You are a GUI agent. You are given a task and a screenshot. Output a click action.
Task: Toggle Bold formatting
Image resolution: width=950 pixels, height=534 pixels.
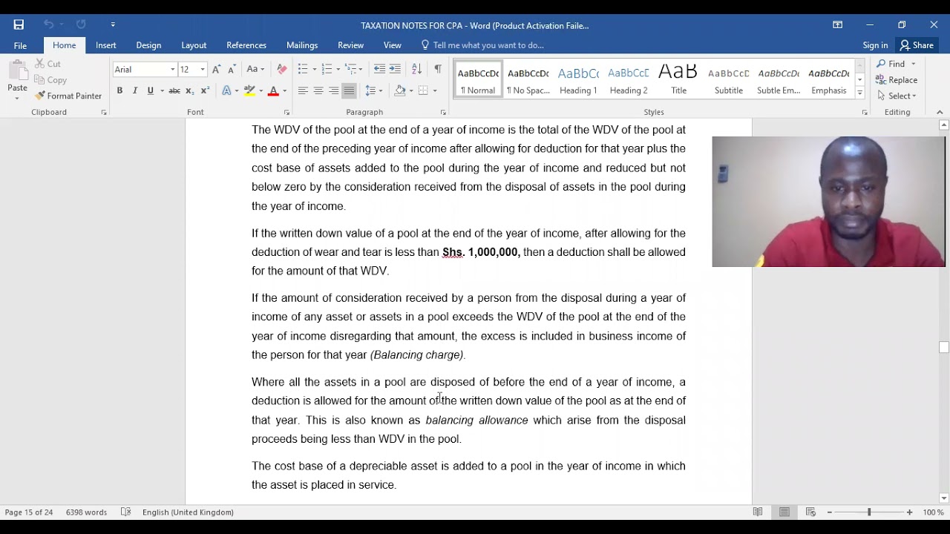tap(119, 90)
